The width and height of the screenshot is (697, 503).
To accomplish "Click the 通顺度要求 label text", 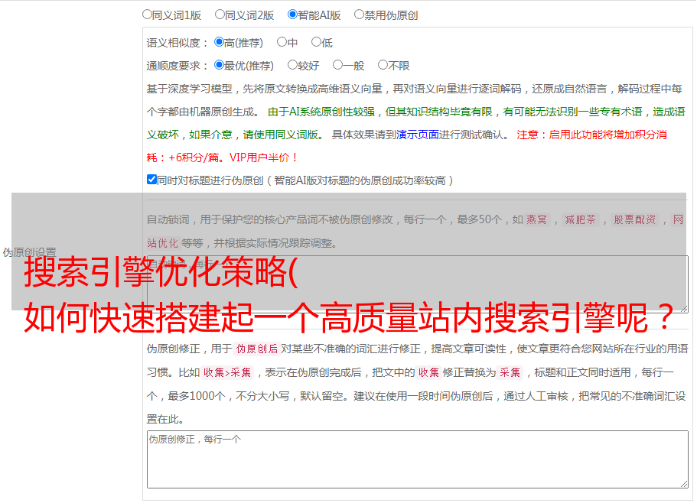I will (x=178, y=66).
